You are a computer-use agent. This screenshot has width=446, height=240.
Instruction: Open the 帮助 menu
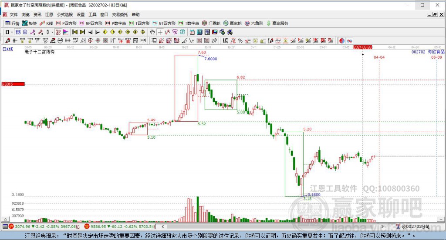point(136,14)
